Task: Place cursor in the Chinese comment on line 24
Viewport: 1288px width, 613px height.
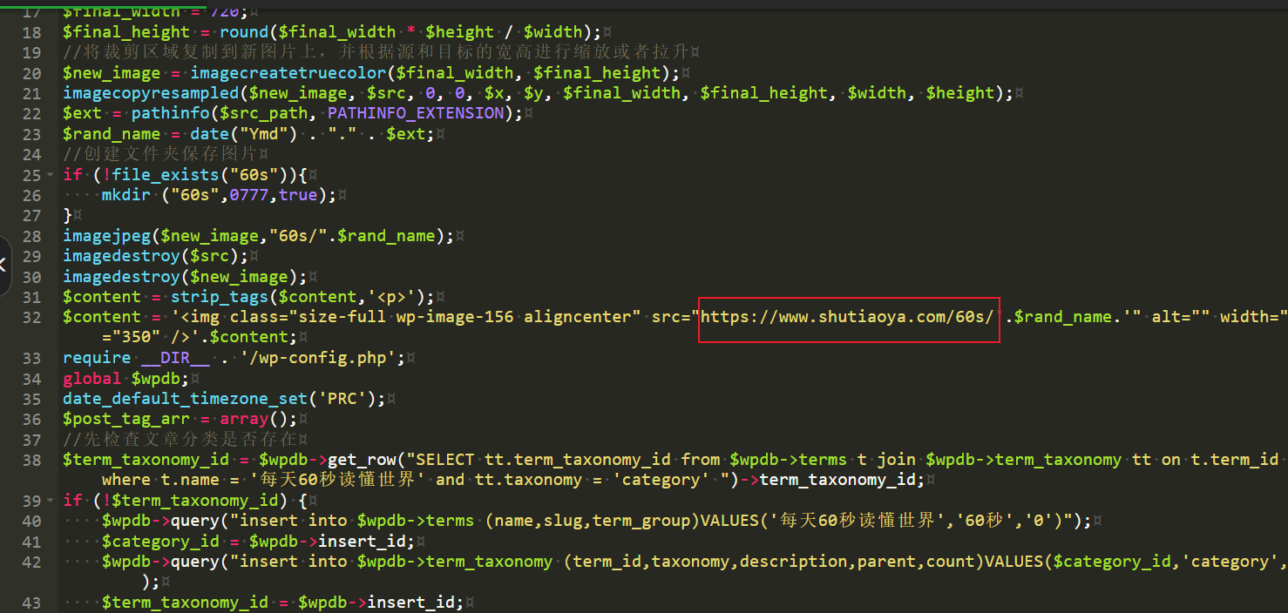Action: click(160, 154)
